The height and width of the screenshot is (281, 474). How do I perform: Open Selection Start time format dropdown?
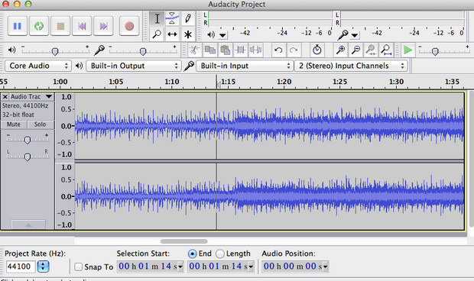pos(180,266)
